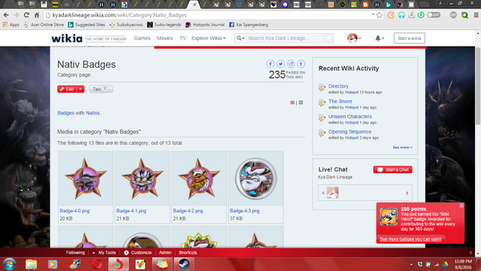
Task: Show next chat user arrow
Action: coord(407,193)
